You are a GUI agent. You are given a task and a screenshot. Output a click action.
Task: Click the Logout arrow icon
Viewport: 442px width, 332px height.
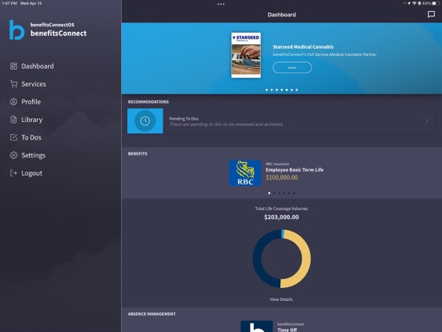pos(14,173)
